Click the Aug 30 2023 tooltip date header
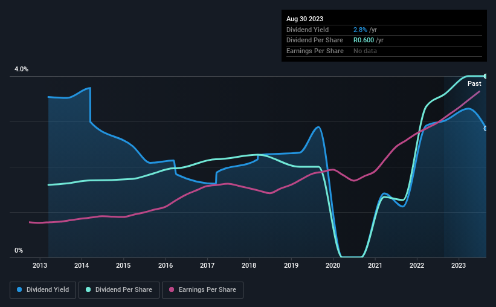Viewport: 496px width, 307px height. pos(304,19)
